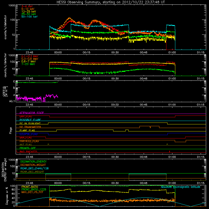
Task: Select the BAD_PACKETS flag label
Action: click(28, 152)
